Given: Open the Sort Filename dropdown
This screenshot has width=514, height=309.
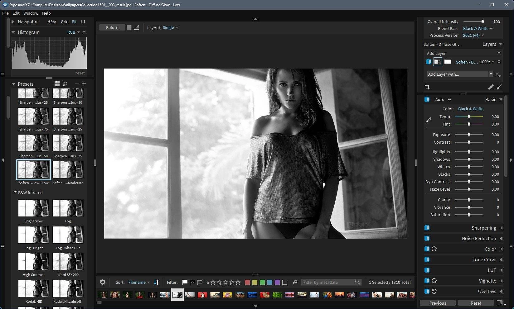Looking at the screenshot, I should click(x=139, y=282).
